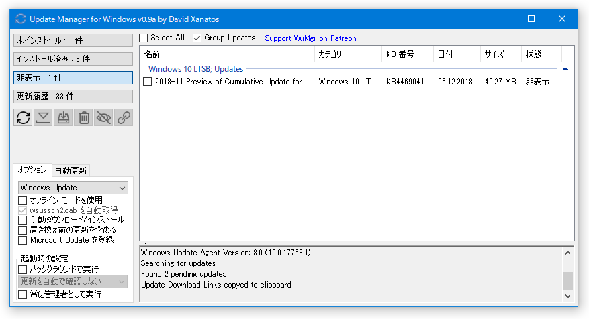This screenshot has width=589, height=319.
Task: Switch to the 自動更新 tab
Action: (x=71, y=171)
